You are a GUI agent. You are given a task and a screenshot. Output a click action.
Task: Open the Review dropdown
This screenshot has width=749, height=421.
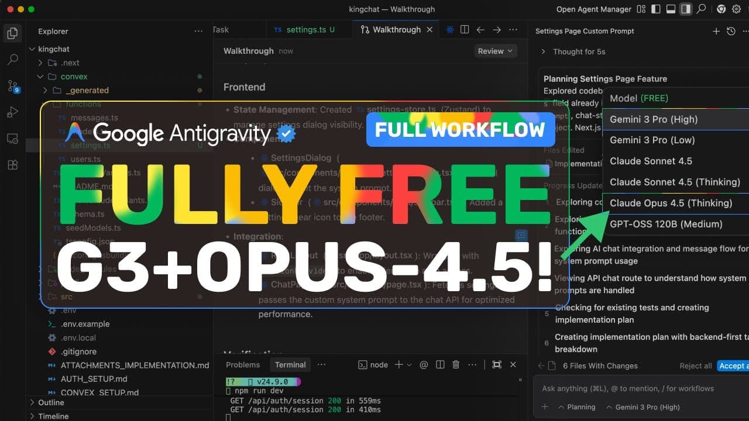tap(495, 51)
